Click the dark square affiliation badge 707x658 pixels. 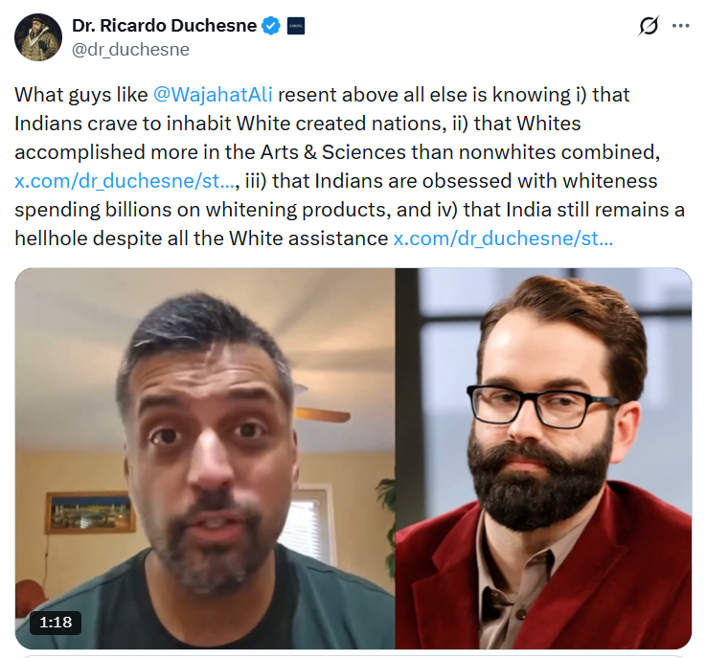tap(296, 26)
